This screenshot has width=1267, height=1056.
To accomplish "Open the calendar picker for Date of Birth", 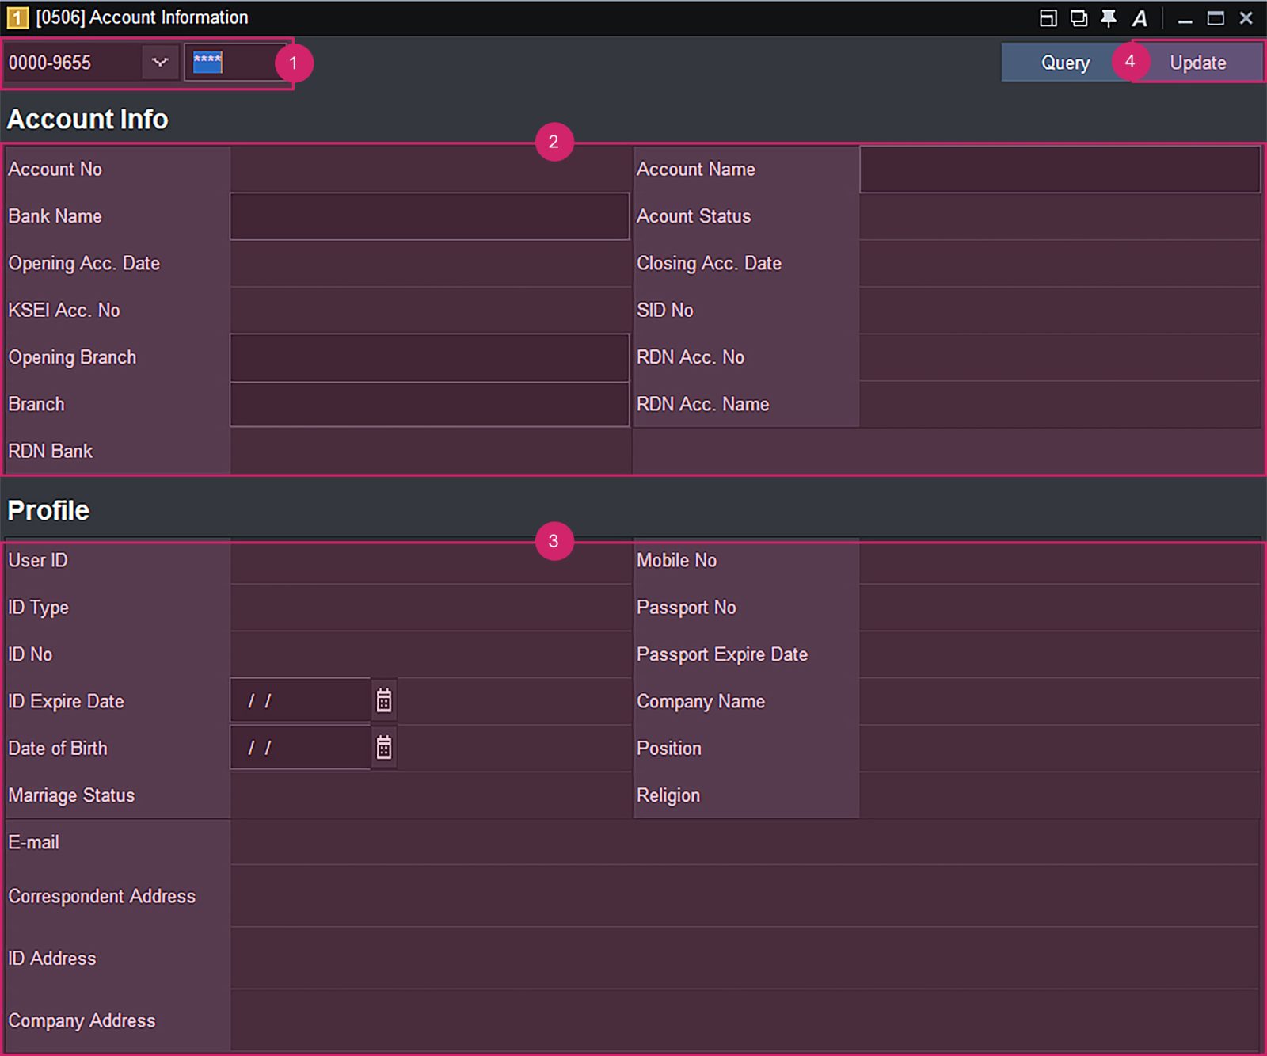I will 383,746.
